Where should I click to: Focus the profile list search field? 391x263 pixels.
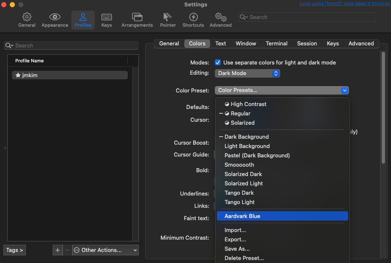click(71, 45)
